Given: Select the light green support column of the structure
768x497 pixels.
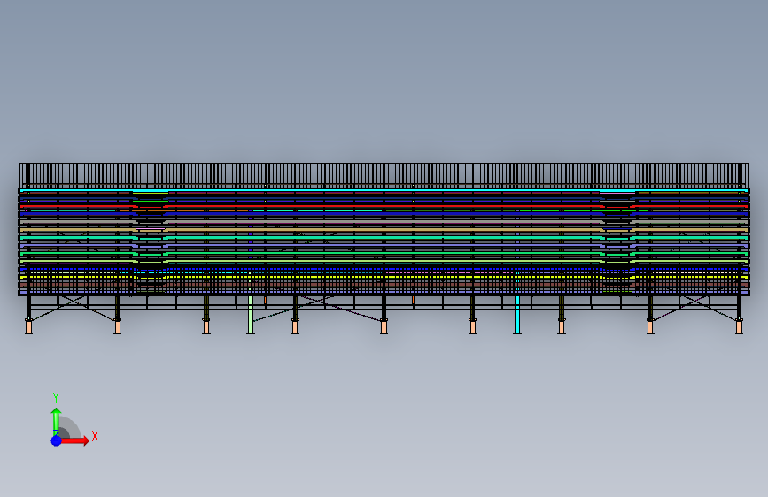Looking at the screenshot, I should coord(251,315).
